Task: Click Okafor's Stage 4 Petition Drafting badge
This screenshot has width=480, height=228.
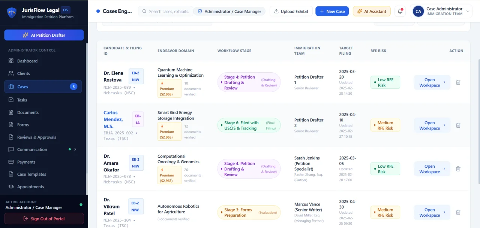Action: [x=249, y=169]
